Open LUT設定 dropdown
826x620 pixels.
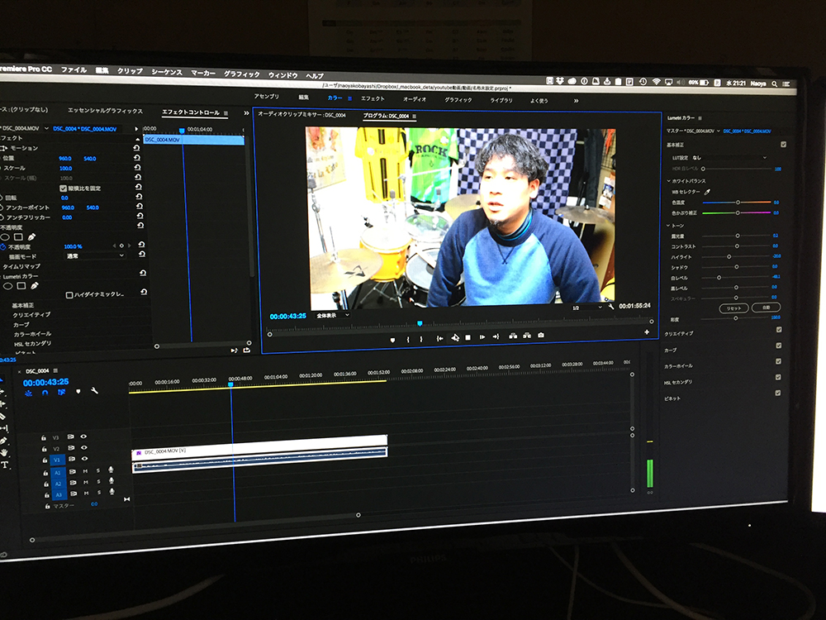(730, 157)
